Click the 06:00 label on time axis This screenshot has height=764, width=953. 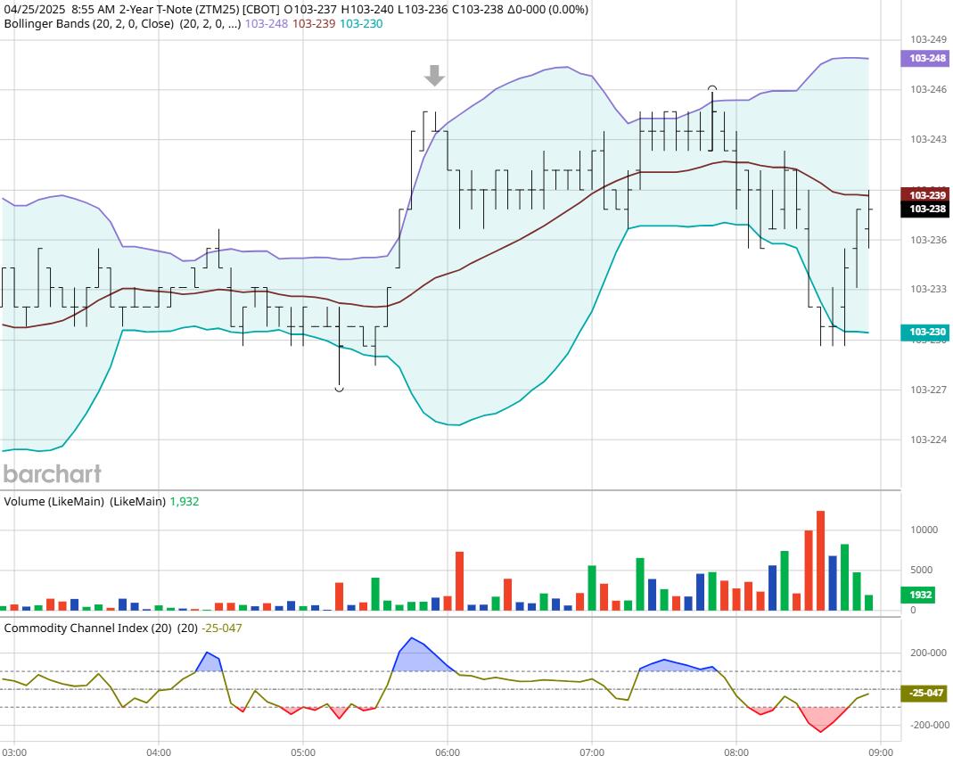pos(448,752)
